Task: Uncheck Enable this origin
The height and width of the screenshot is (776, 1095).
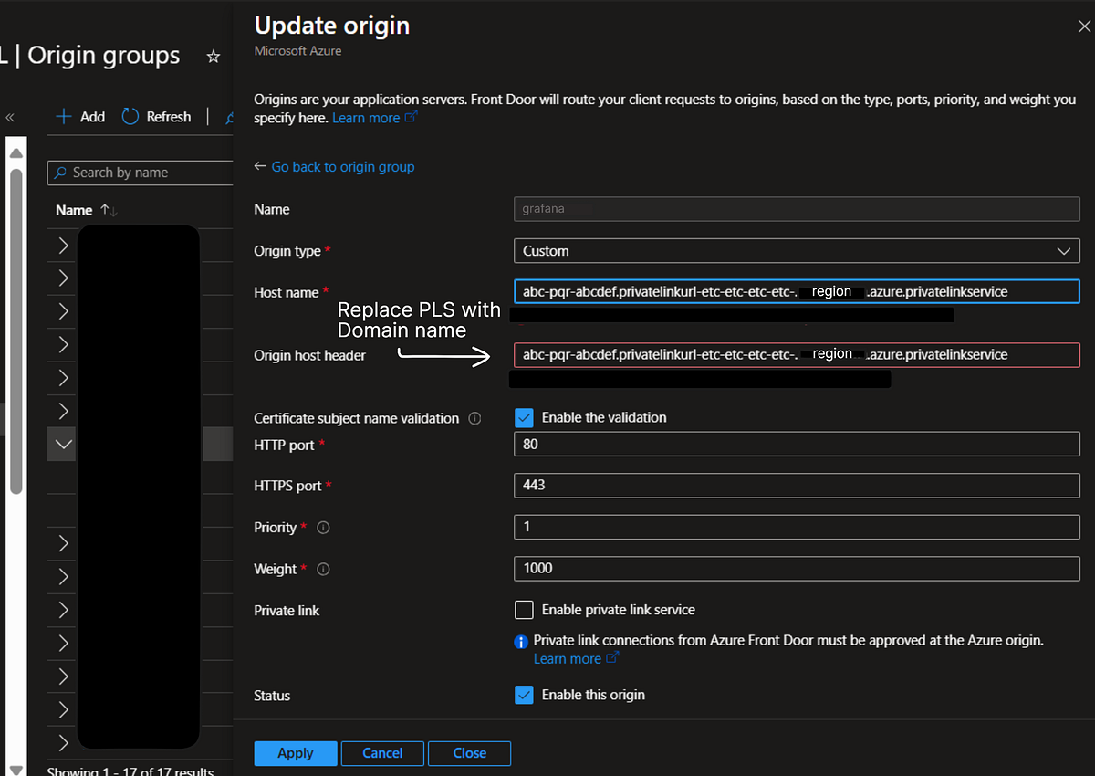Action: pos(524,695)
